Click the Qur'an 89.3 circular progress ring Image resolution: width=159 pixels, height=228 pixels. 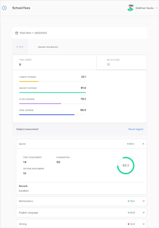[126, 165]
